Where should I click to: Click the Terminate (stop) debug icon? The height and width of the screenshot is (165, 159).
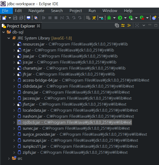(x=56, y=18)
